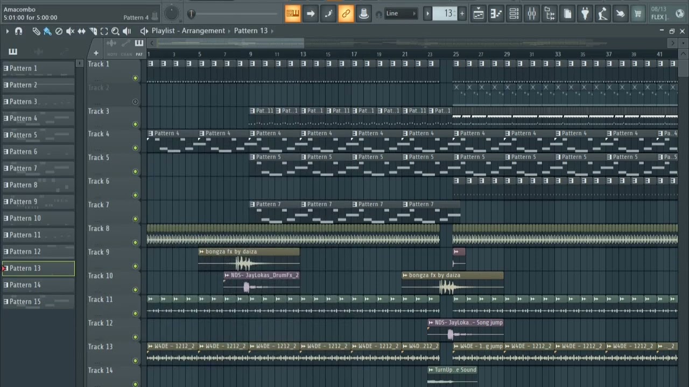
Task: Select the Zoom magnifier tool
Action: tap(115, 31)
